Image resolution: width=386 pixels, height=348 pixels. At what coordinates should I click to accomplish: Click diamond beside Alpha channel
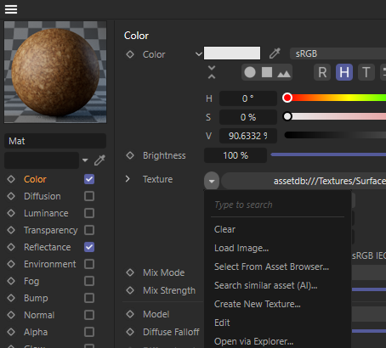point(11,332)
